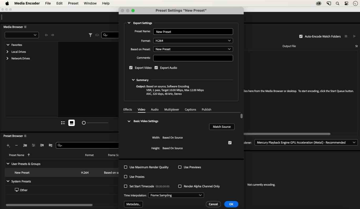Export presets icon in Preset Browser
The width and height of the screenshot is (360, 209).
click(x=50, y=145)
